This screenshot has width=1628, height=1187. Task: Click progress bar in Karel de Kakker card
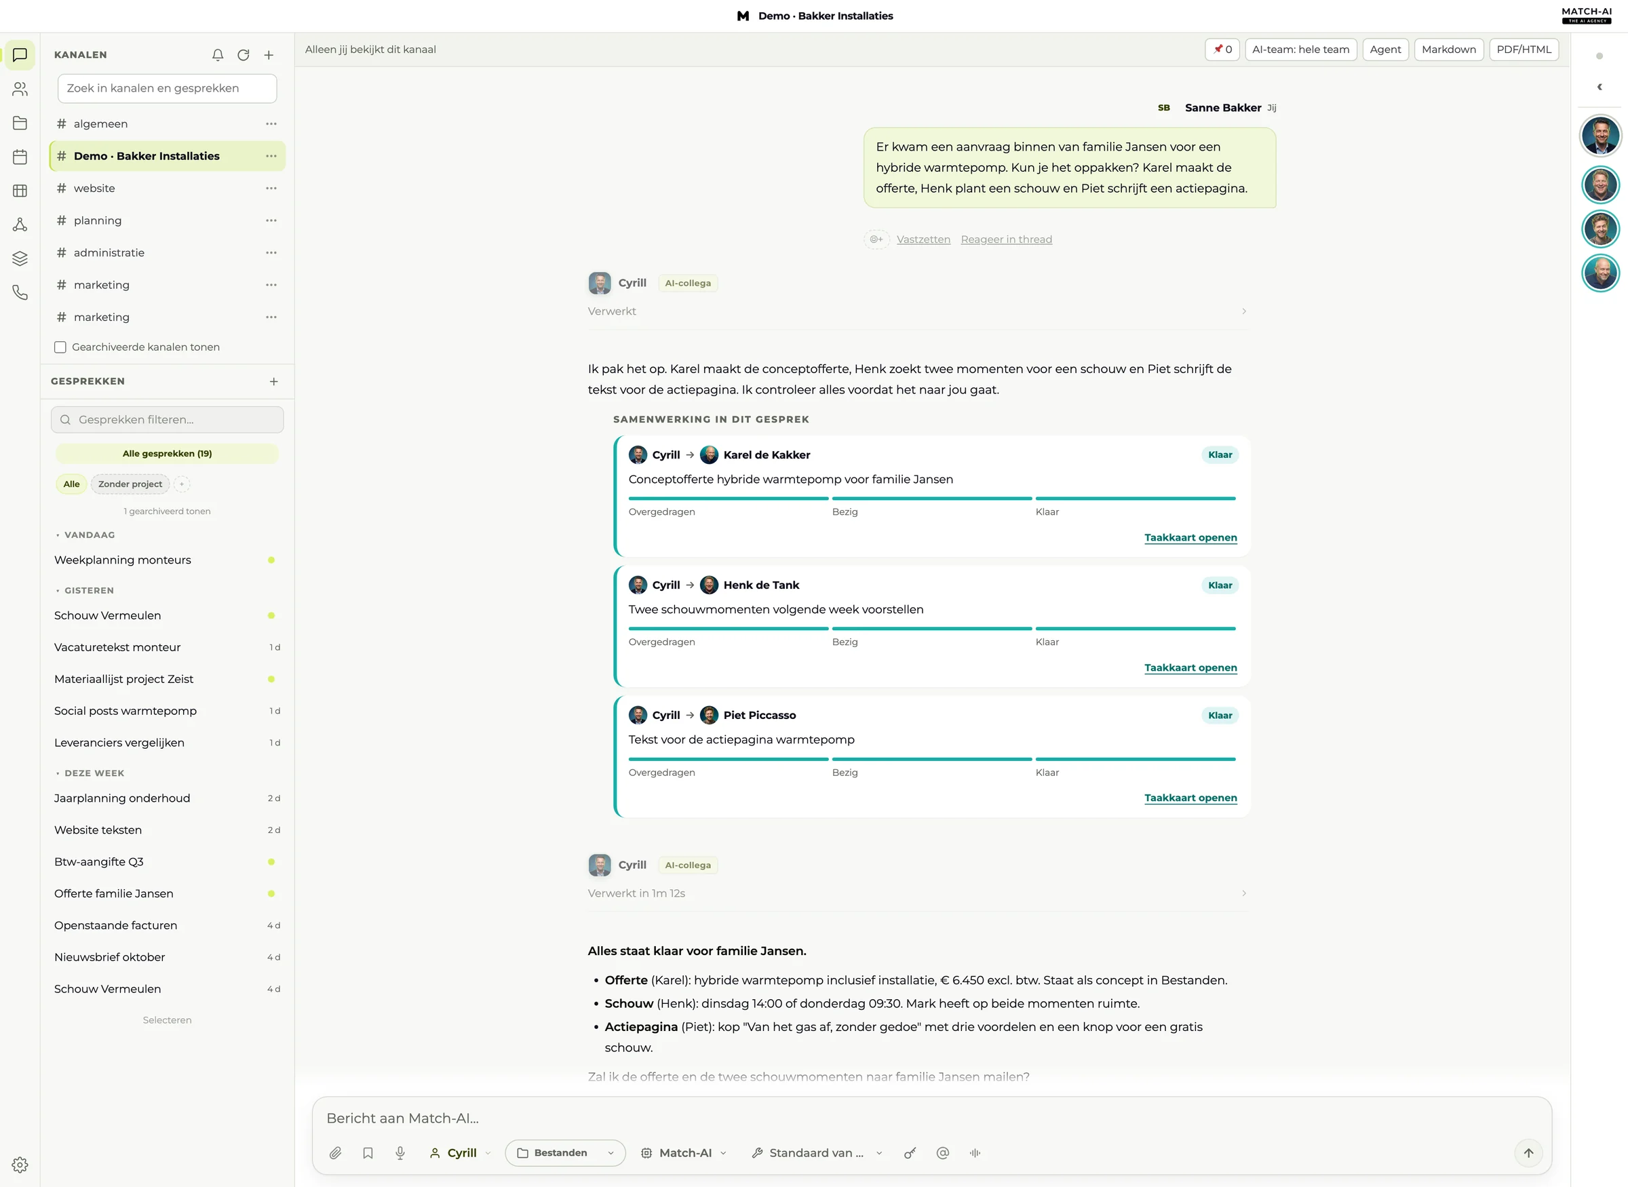point(932,498)
